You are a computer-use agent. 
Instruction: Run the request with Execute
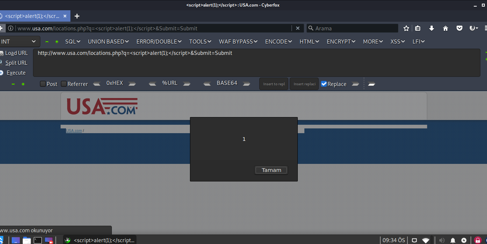[x=13, y=73]
